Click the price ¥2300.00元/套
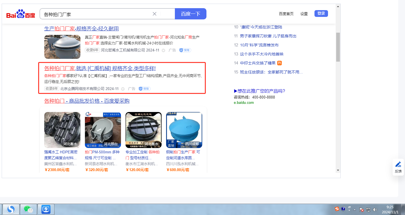This screenshot has height=215, width=405. (x=57, y=170)
